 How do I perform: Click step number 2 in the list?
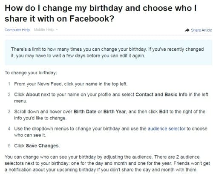[9, 94]
